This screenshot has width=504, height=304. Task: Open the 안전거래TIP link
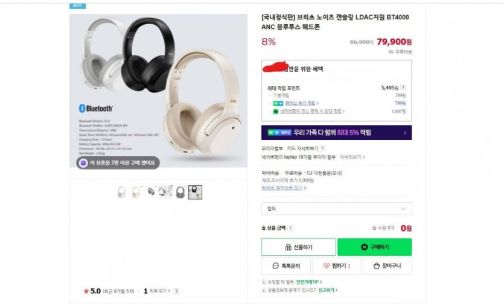click(x=309, y=282)
